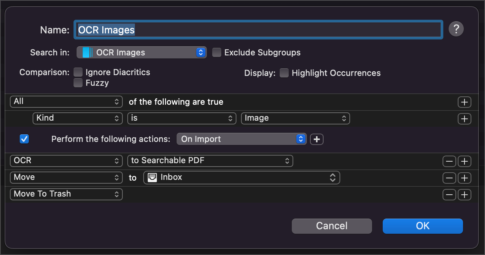
Task: Open the On Import trigger dropdown
Action: pyautogui.click(x=241, y=139)
